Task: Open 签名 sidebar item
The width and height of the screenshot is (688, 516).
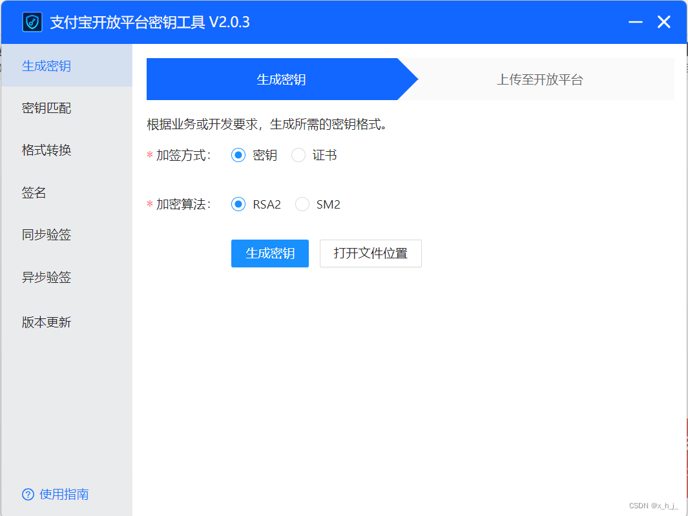Action: [67, 192]
